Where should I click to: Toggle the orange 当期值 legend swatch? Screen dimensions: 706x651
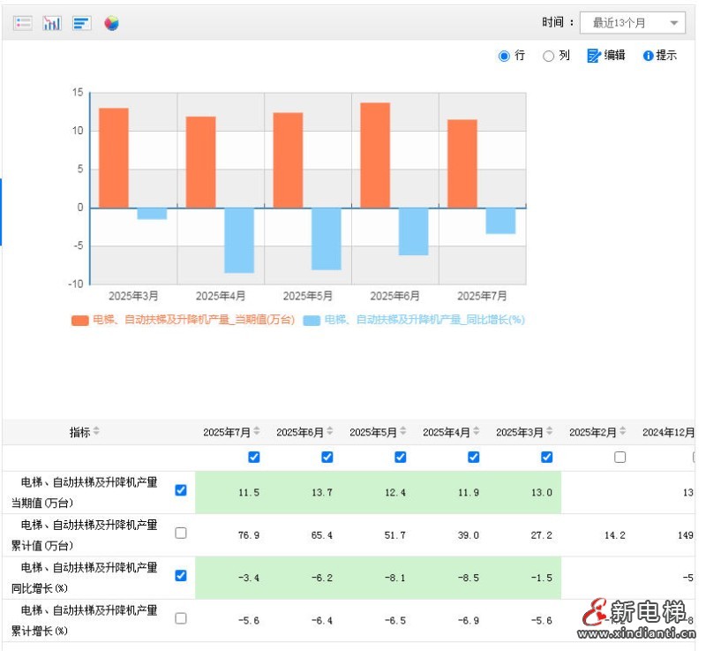click(79, 320)
